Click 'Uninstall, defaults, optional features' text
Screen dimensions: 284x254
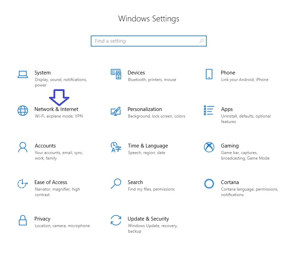(246, 119)
